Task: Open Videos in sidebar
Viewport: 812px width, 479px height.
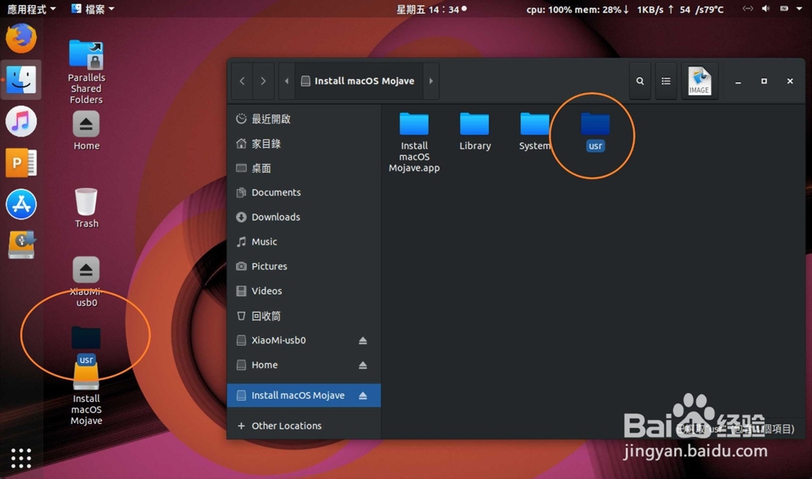Action: click(304, 291)
